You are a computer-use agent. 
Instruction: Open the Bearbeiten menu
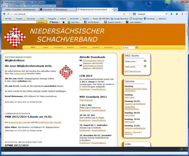click(12, 6)
